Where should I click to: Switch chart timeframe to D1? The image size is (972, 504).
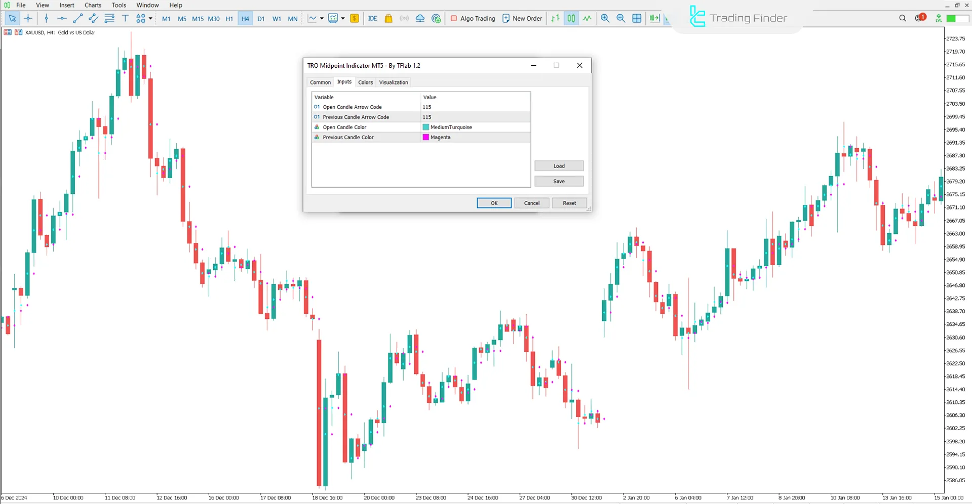pyautogui.click(x=261, y=18)
